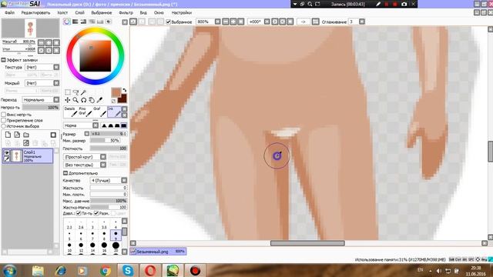Show the RGB slider panel icon
The width and height of the screenshot is (493, 277).
(x=75, y=22)
